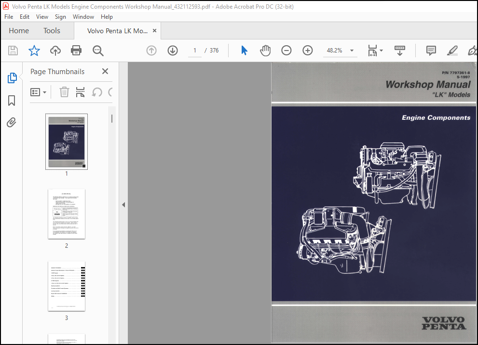478x345 pixels.
Task: Open the Help menu
Action: [107, 17]
